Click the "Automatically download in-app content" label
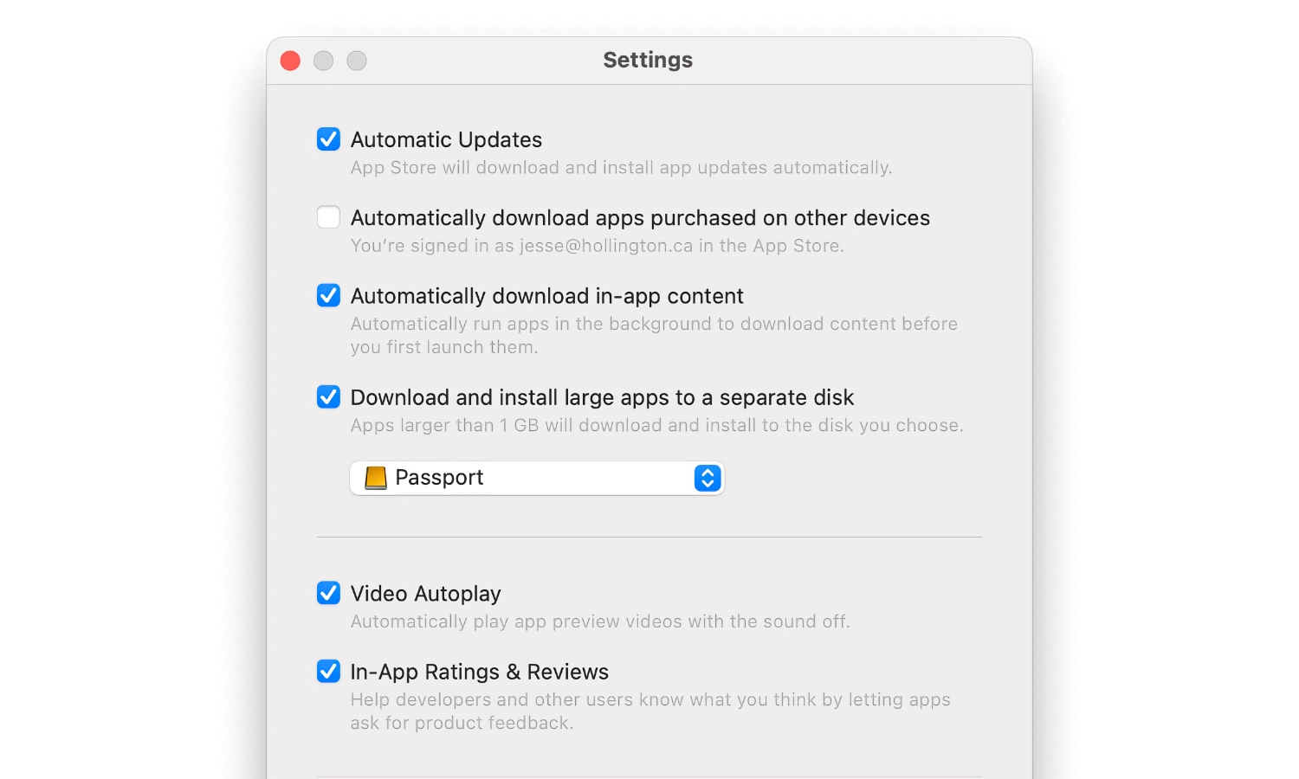 [546, 297]
